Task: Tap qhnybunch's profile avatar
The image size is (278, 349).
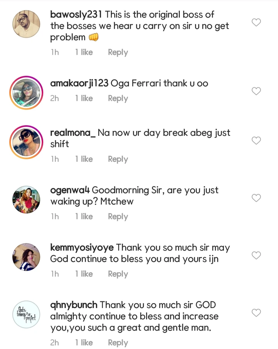Action: (x=26, y=314)
